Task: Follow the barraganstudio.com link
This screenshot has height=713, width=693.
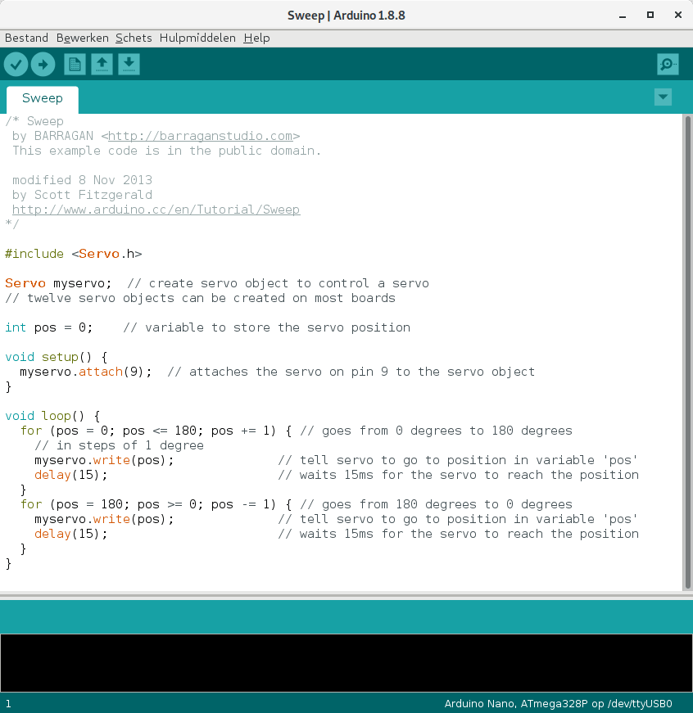Action: 200,136
